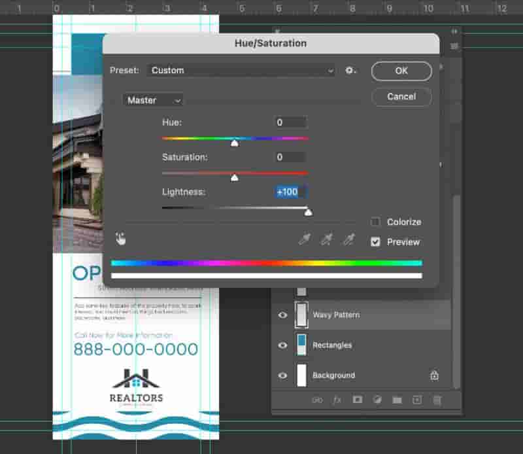Open the layer style fx icon
Image resolution: width=523 pixels, height=454 pixels.
click(x=337, y=400)
